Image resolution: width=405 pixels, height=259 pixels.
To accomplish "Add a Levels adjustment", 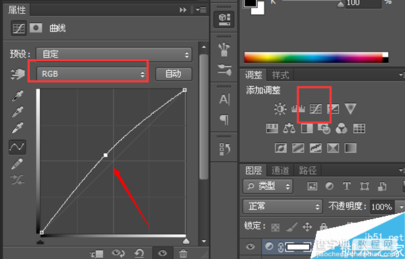I will coord(298,109).
